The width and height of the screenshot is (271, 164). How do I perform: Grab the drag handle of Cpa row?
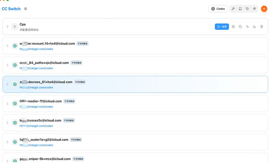(x=7, y=27)
